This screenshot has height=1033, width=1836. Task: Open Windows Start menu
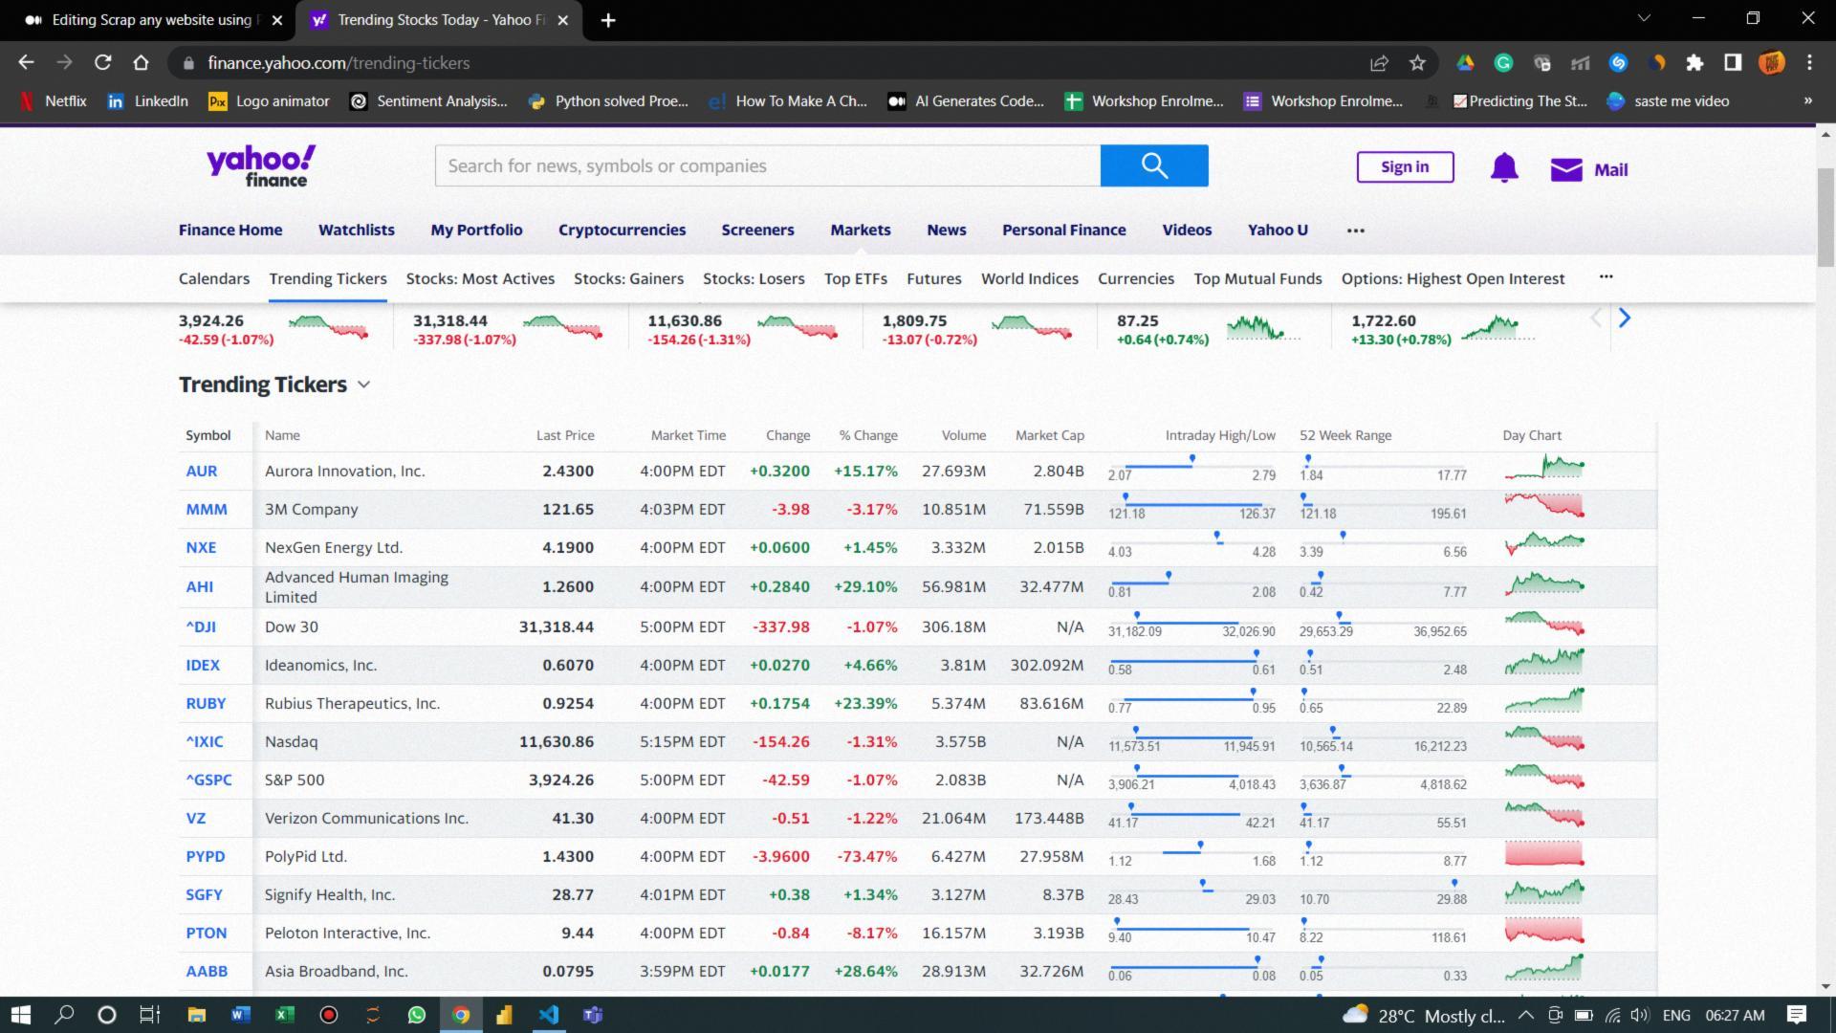coord(20,1015)
